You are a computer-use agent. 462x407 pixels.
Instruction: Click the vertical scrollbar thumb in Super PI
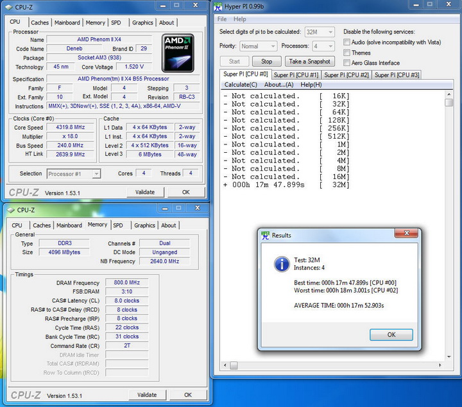tap(449, 103)
